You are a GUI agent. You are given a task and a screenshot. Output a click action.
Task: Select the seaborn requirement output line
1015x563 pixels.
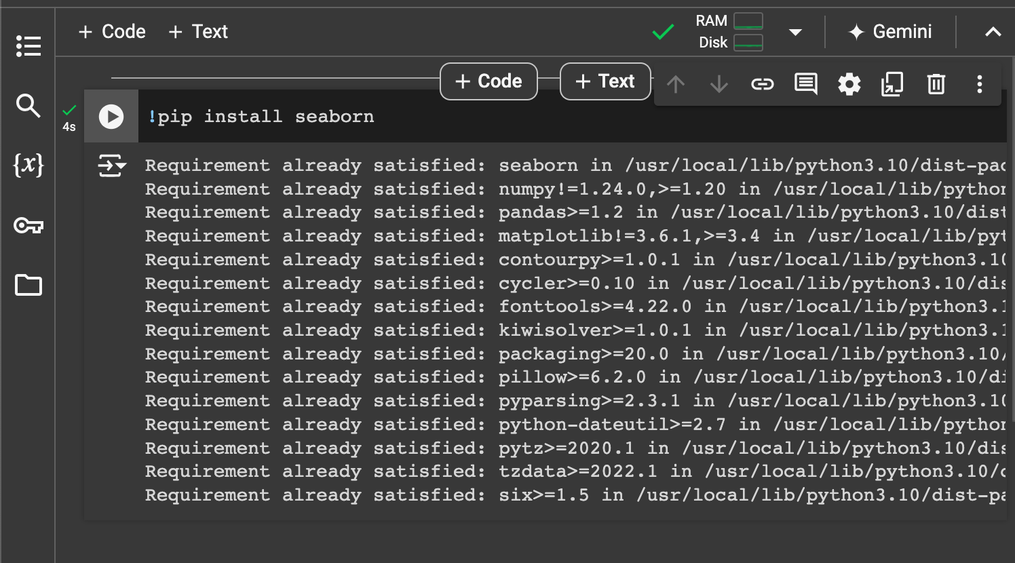(x=575, y=166)
